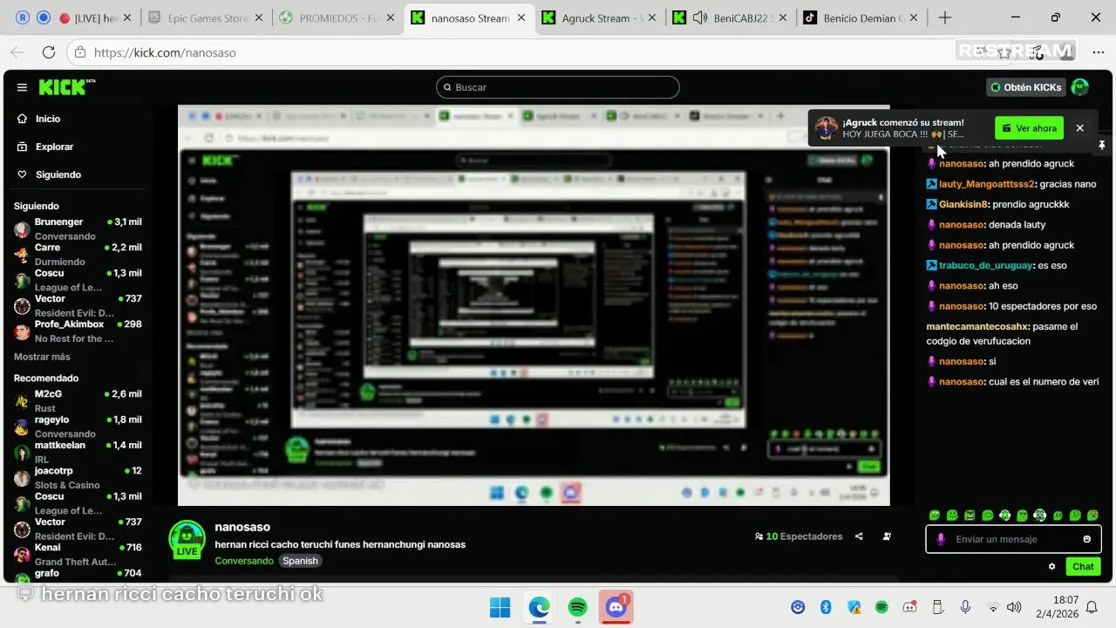
Task: Click chat message '10 espectadores por eso'
Action: click(1043, 306)
